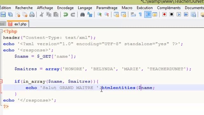Image resolution: width=204 pixels, height=115 pixels.
Task: Click the Zoom Out magnifier icon
Action: (106, 14)
